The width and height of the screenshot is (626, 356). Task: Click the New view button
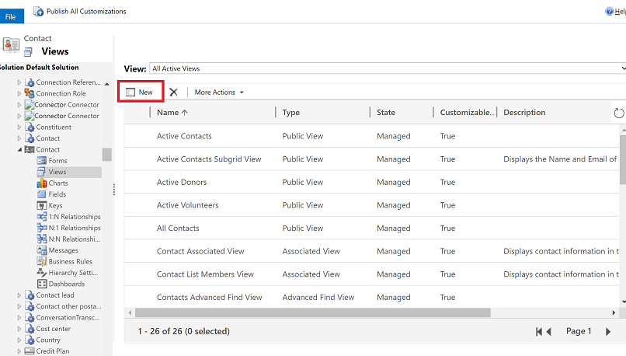pyautogui.click(x=140, y=92)
